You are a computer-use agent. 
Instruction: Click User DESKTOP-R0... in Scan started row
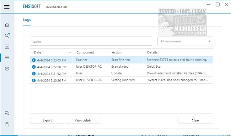[x=90, y=67]
